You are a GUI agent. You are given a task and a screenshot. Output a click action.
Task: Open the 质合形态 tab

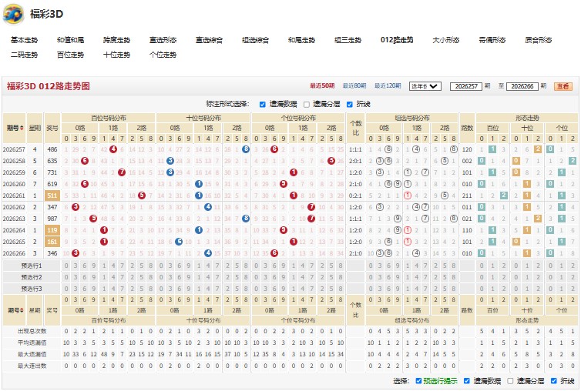click(x=539, y=40)
